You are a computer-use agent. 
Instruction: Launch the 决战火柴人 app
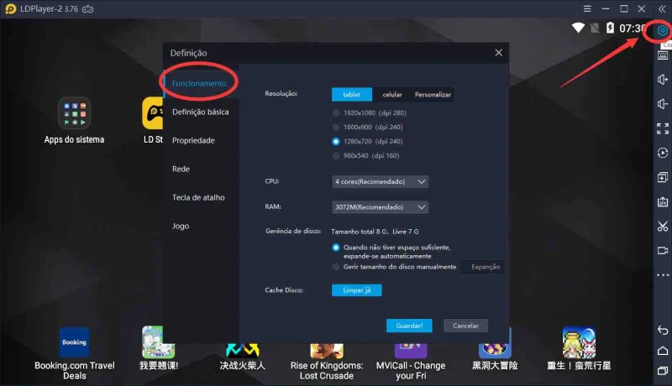coord(243,350)
